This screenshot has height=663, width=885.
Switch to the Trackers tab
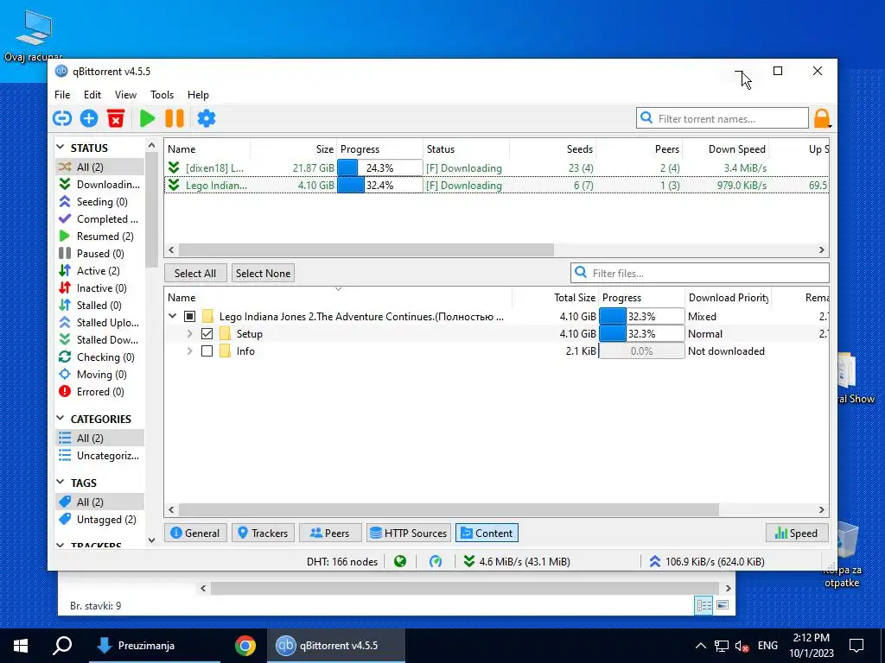pos(263,533)
